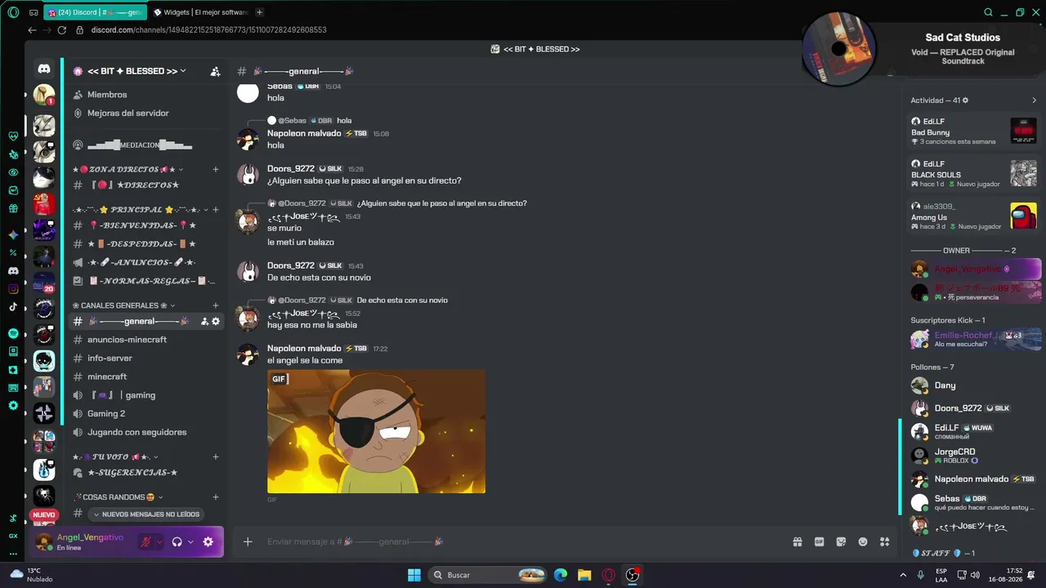Collapse the COSAS RANDOMS category

tap(118, 497)
